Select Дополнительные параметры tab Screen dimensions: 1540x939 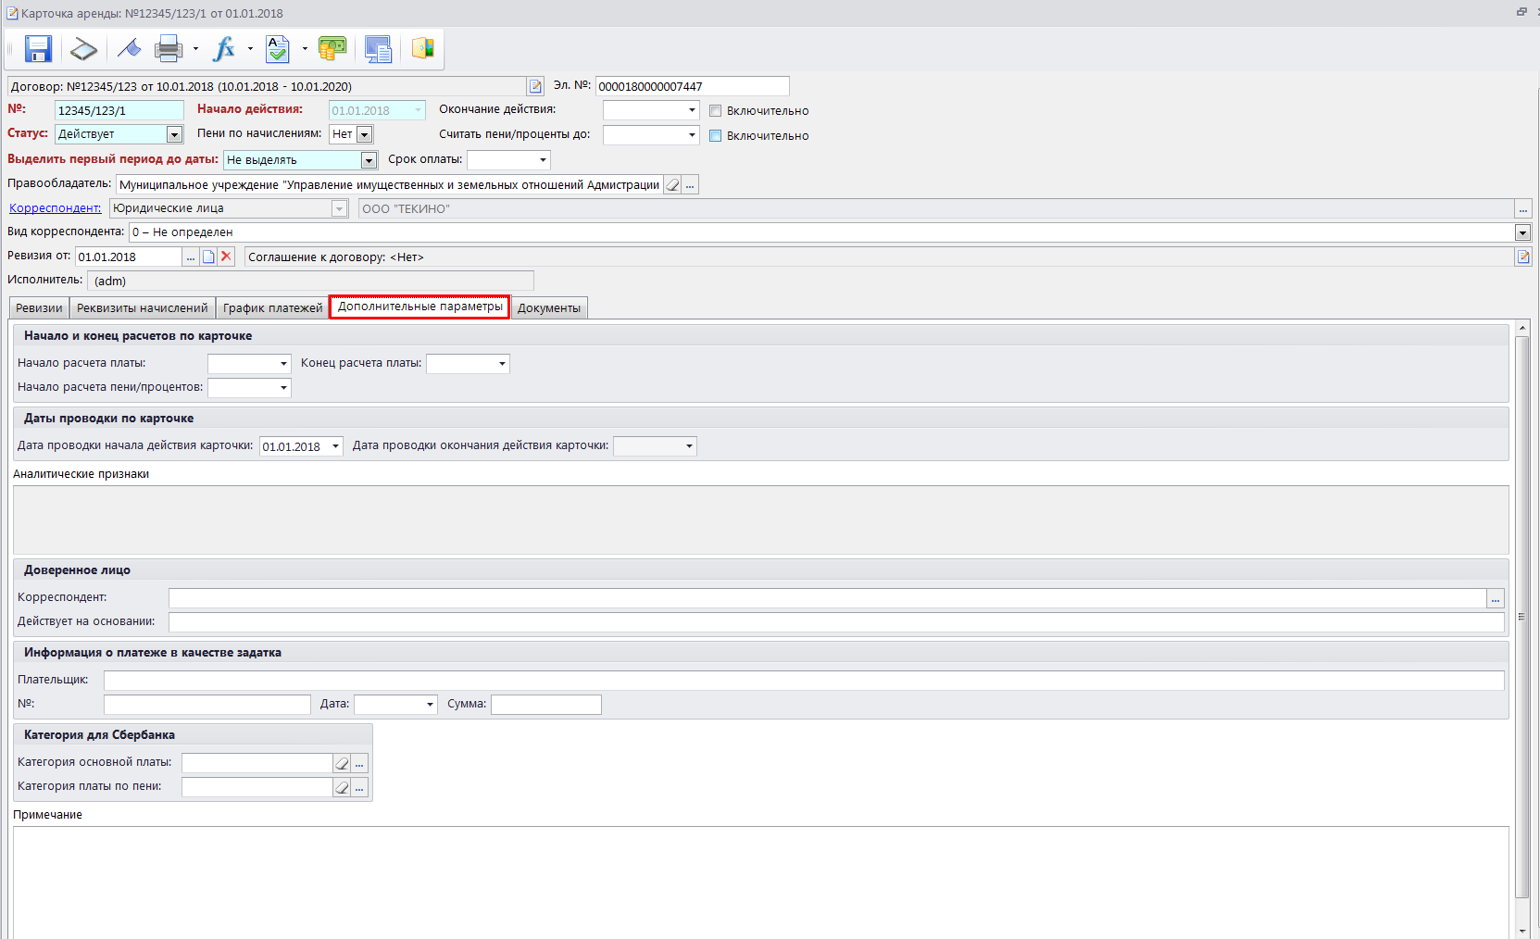420,307
